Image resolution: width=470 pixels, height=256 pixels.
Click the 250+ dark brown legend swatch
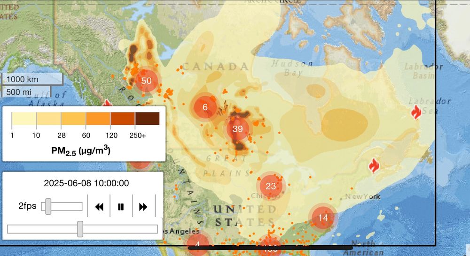(147, 119)
